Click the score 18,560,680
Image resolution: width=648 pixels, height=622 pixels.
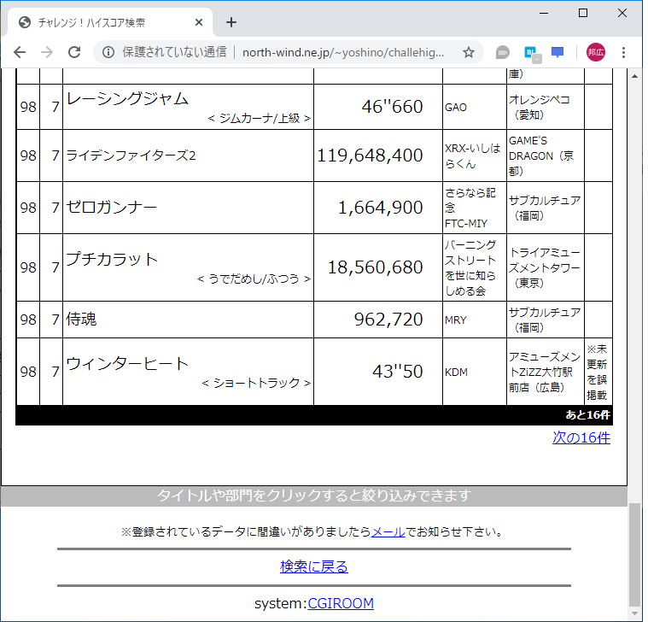376,267
